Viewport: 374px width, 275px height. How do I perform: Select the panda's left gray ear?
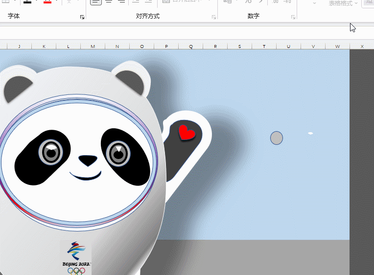[16, 88]
